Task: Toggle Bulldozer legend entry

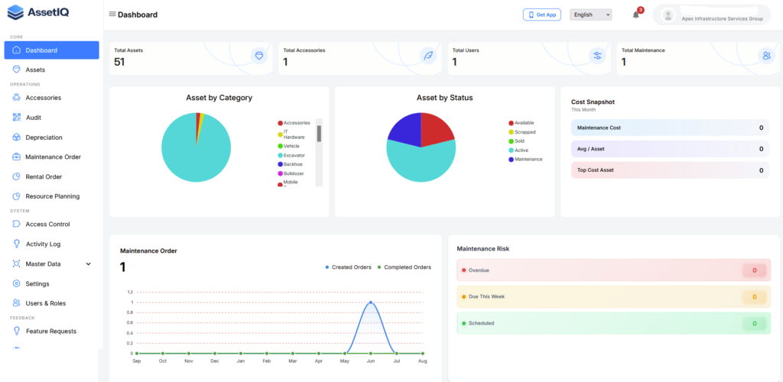Action: pyautogui.click(x=291, y=173)
